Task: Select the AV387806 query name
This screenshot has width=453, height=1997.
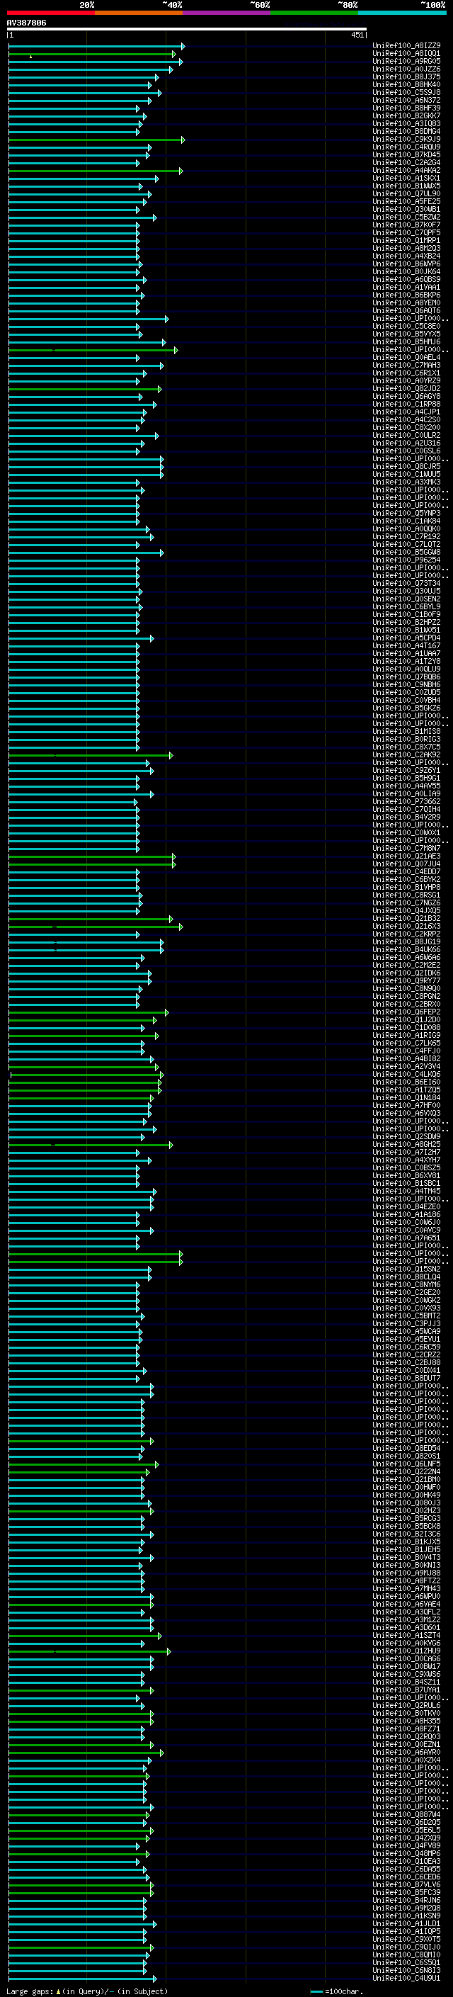Action: [26, 23]
